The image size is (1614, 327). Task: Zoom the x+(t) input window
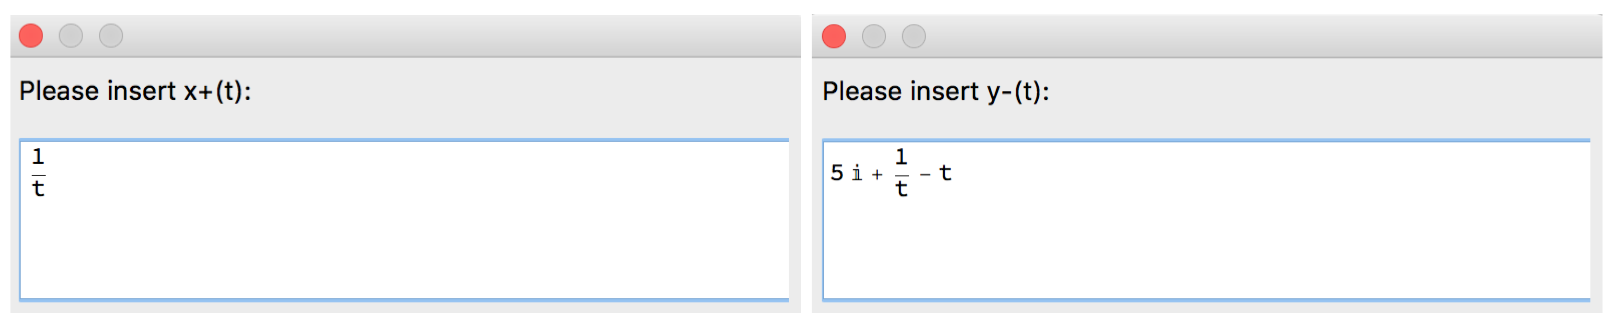pos(111,36)
